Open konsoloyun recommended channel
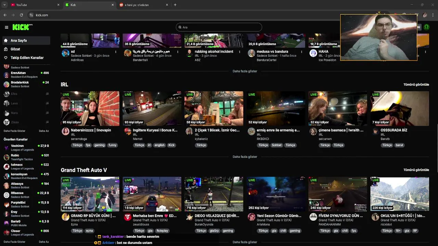Screen dimensions: 438x246 [26, 176]
